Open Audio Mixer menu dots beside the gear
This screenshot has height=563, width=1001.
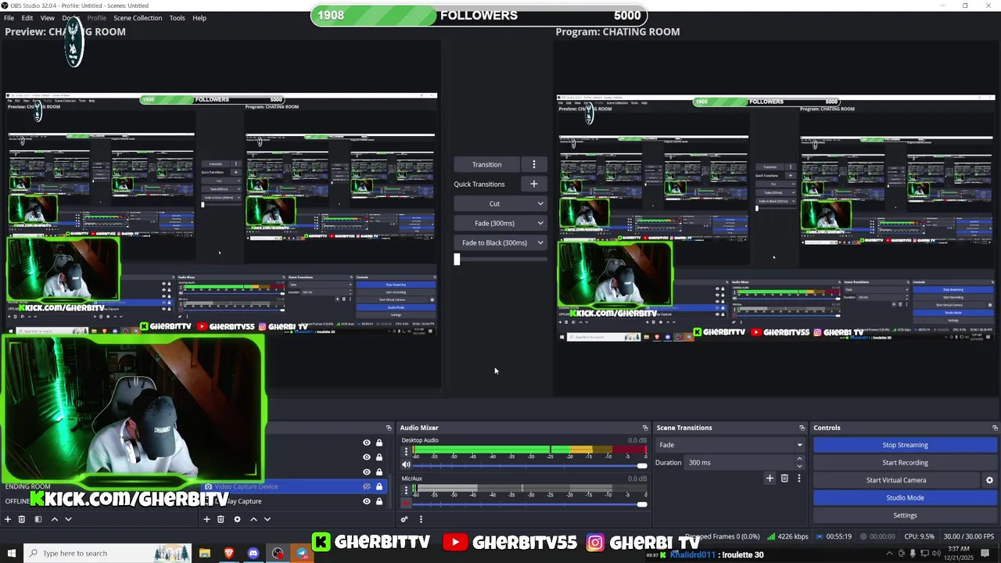[x=421, y=519]
